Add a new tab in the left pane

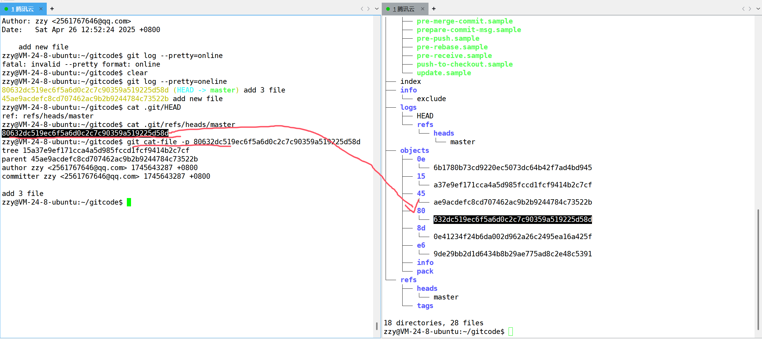click(x=52, y=9)
